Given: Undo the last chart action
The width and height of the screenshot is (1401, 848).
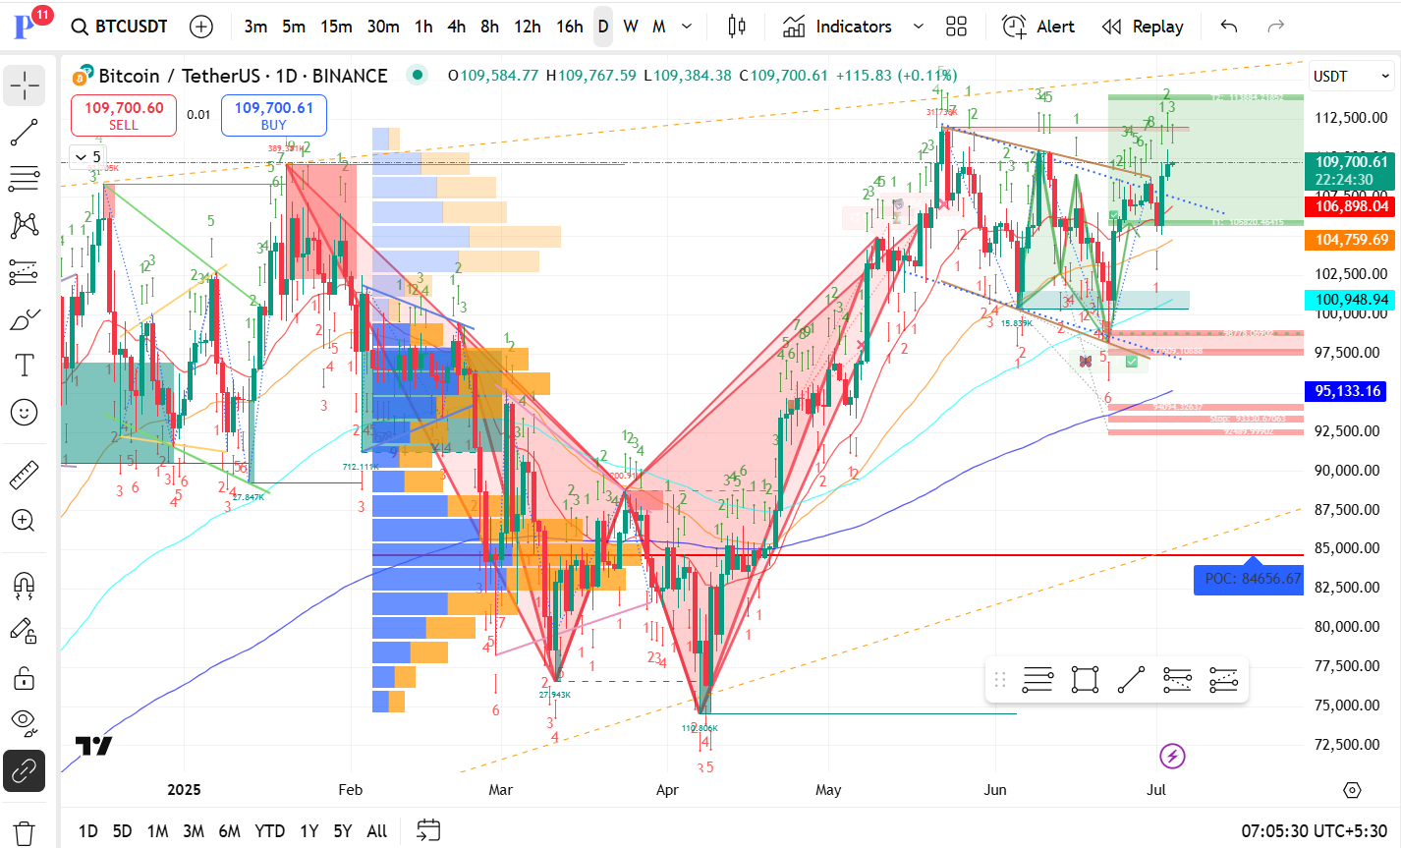Looking at the screenshot, I should pos(1229,27).
